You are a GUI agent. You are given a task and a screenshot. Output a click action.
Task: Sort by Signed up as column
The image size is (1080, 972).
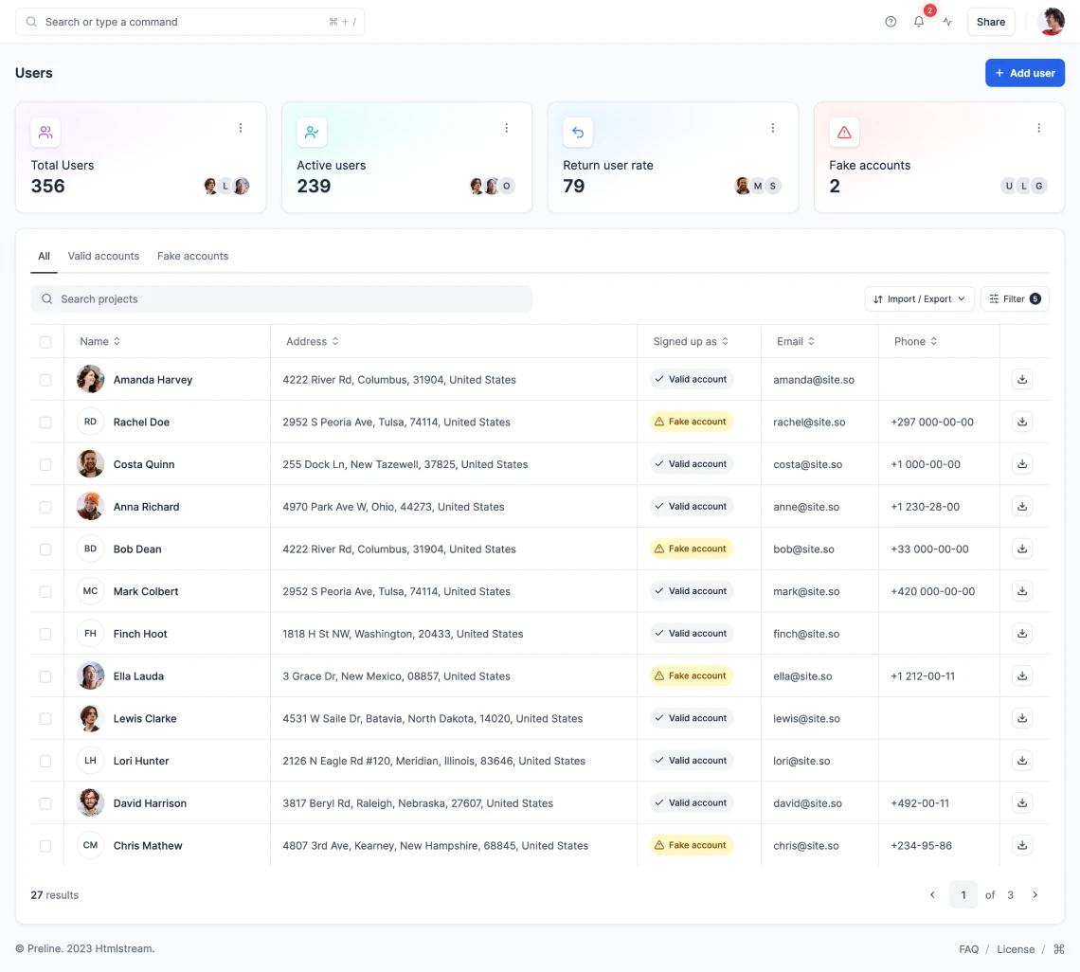click(x=691, y=342)
